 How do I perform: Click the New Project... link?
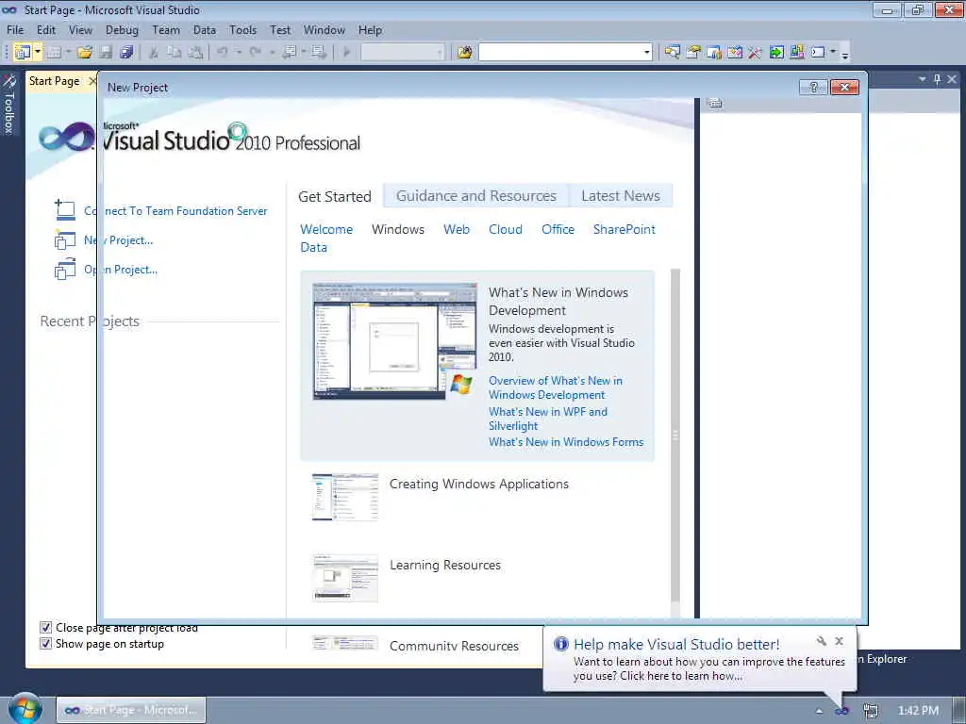pos(118,240)
